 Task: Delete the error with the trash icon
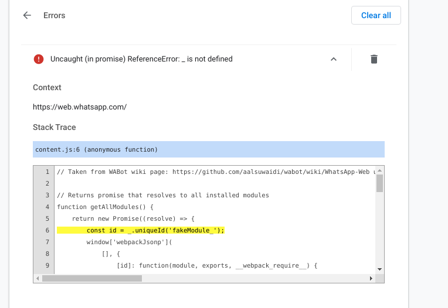[x=374, y=59]
